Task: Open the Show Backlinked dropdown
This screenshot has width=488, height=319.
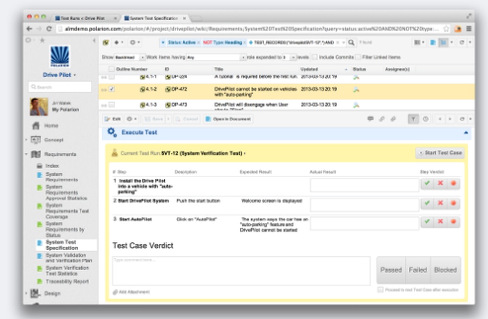Action: click(x=129, y=57)
